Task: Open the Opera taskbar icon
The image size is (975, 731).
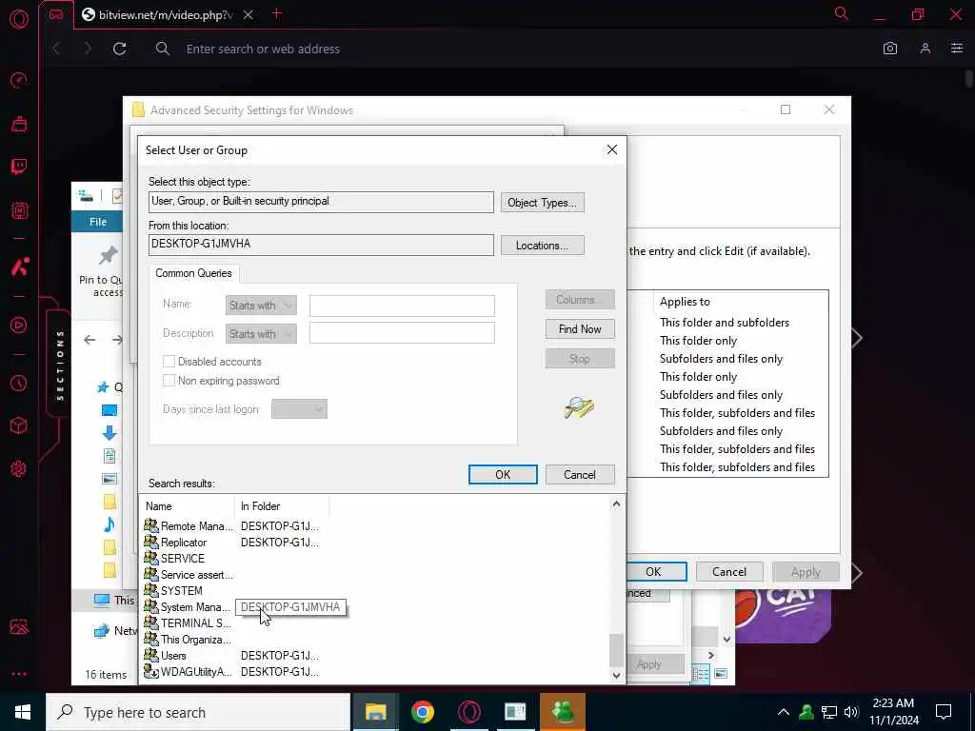Action: click(x=468, y=712)
